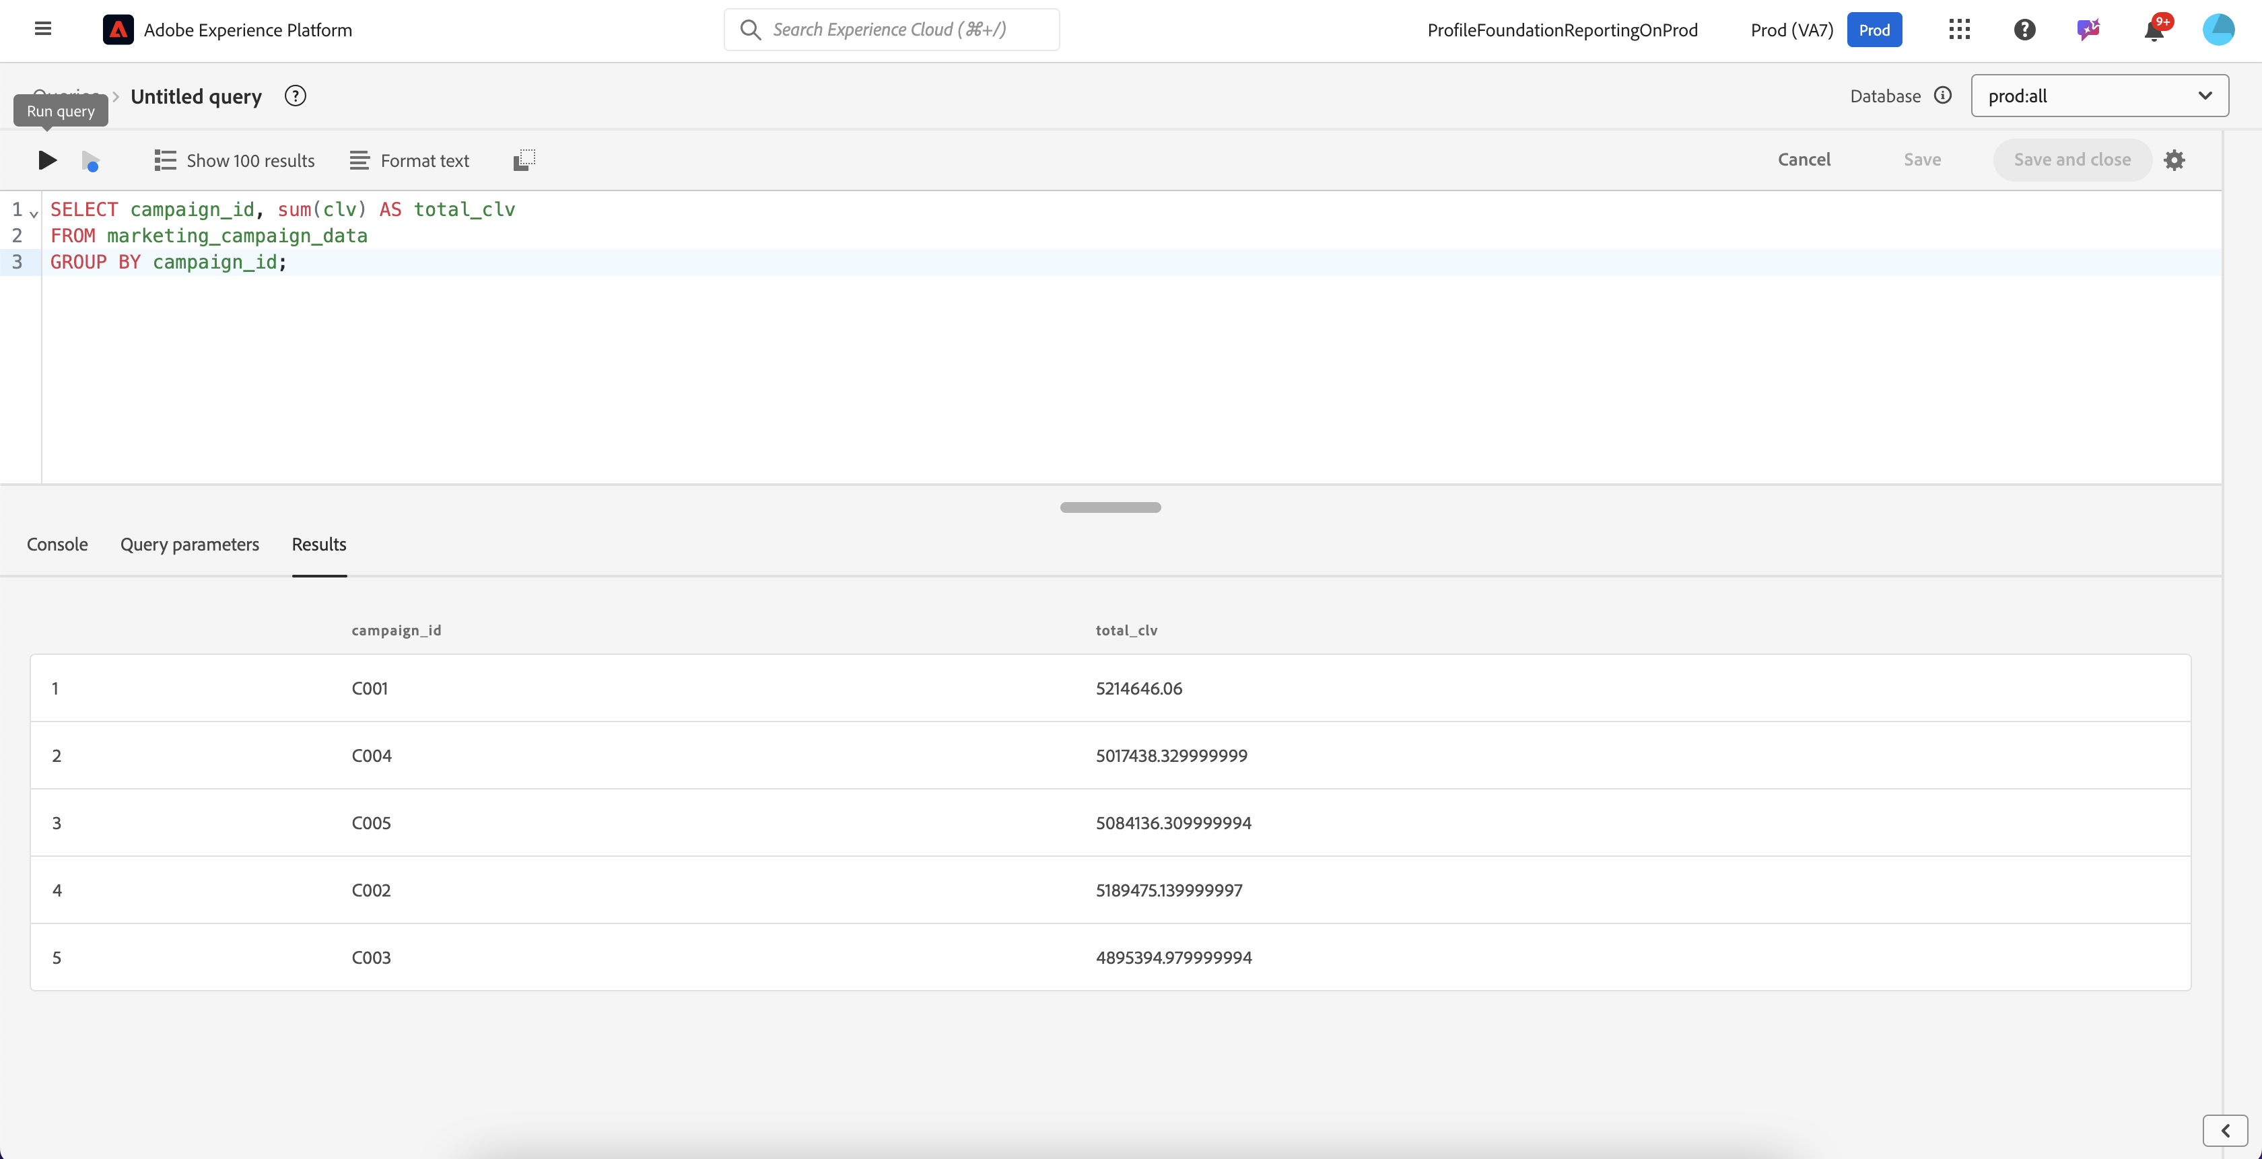The image size is (2262, 1159).
Task: Open the hamburger navigation menu
Action: (42, 29)
